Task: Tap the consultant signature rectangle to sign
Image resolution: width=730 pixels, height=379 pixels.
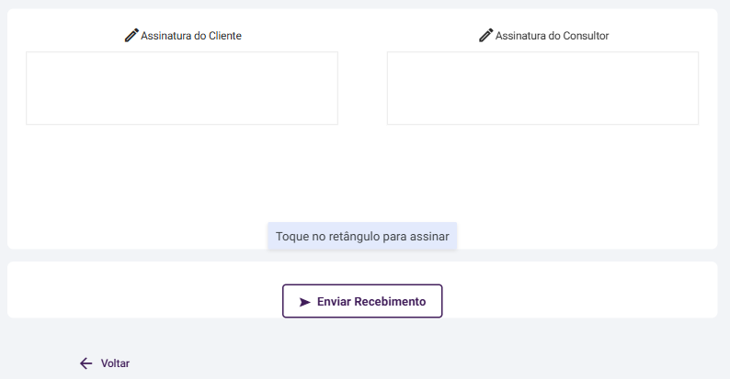Action: point(542,88)
